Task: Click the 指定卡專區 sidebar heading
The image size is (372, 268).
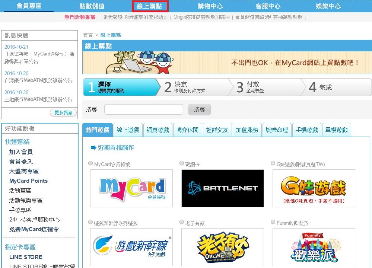Action: 20,247
